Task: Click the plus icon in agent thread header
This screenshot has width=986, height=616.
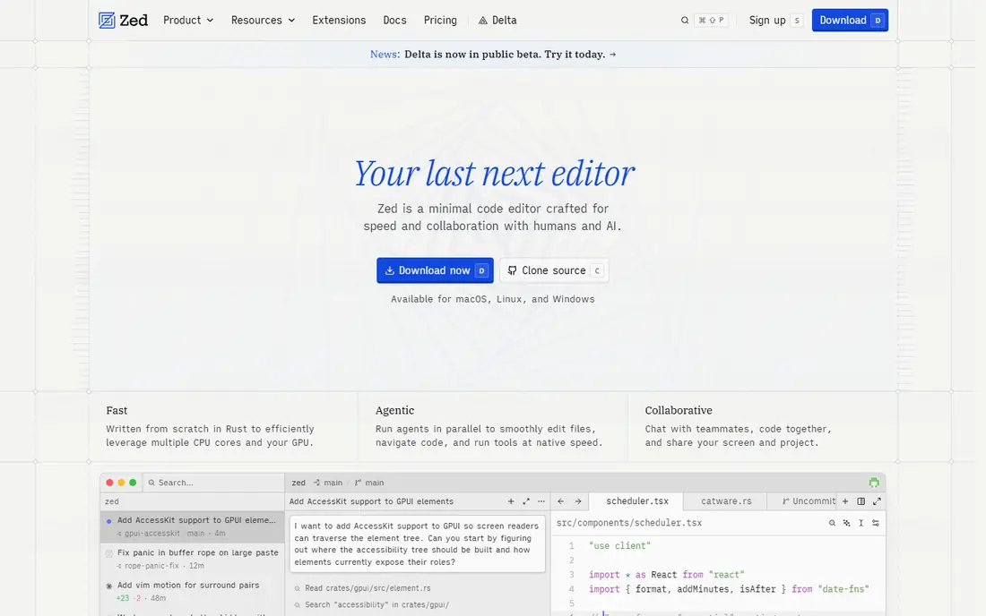Action: [x=511, y=501]
